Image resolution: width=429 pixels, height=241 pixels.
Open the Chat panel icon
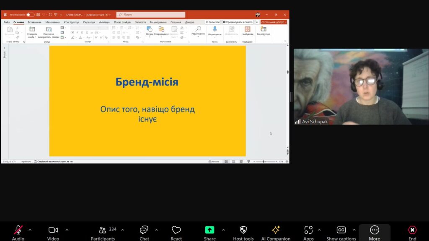point(144,230)
